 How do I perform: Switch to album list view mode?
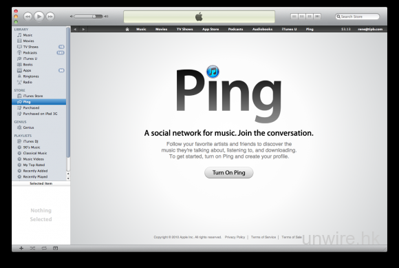pyautogui.click(x=302, y=17)
